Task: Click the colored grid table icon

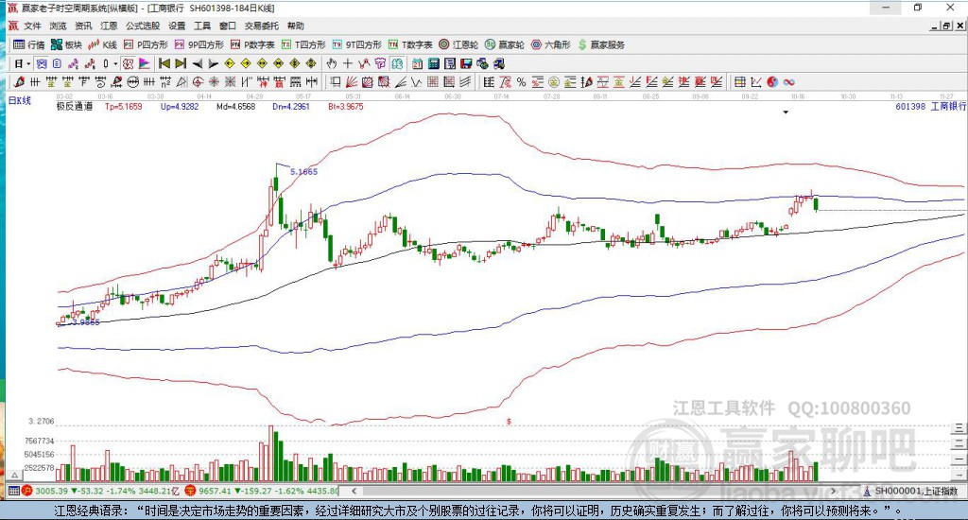Action: tap(739, 82)
